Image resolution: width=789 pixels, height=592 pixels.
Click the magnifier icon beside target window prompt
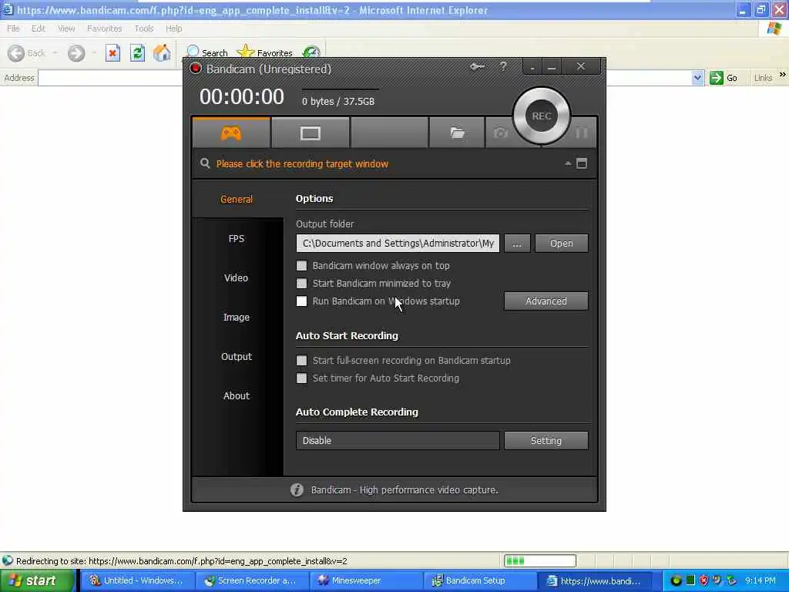coord(205,163)
